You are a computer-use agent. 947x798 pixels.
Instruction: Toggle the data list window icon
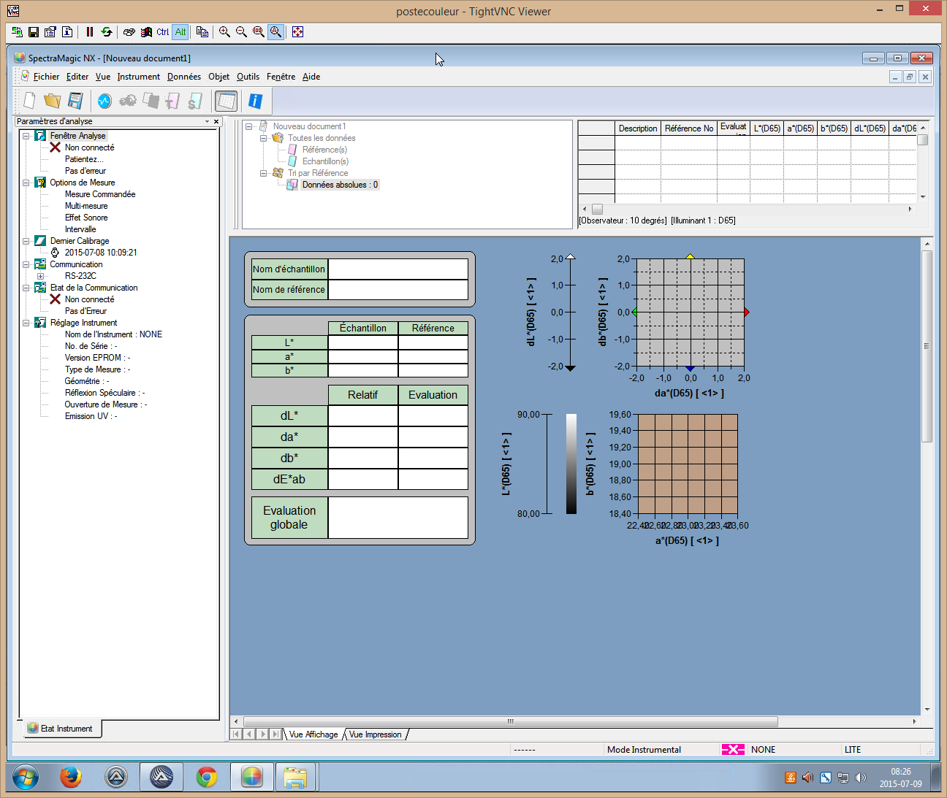(x=226, y=101)
